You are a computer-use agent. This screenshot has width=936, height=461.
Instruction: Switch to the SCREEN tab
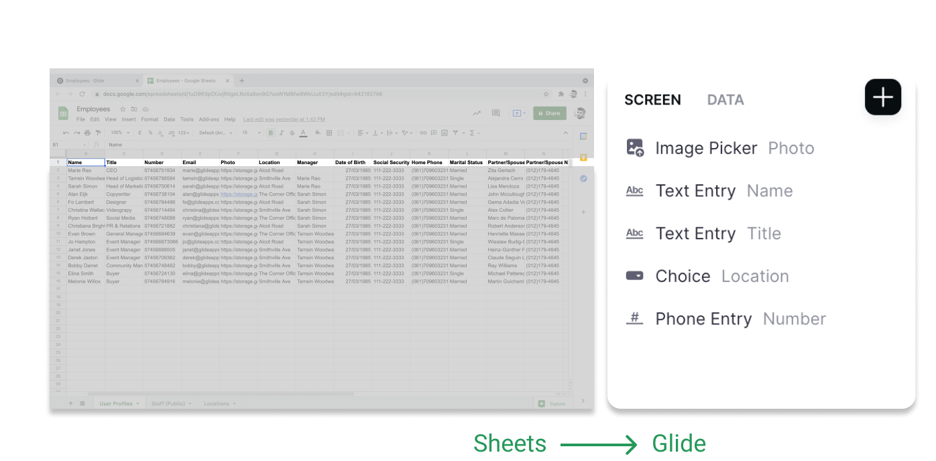pyautogui.click(x=652, y=100)
